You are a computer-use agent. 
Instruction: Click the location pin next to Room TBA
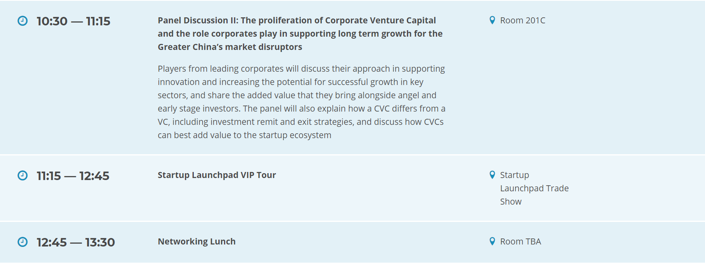pos(492,241)
